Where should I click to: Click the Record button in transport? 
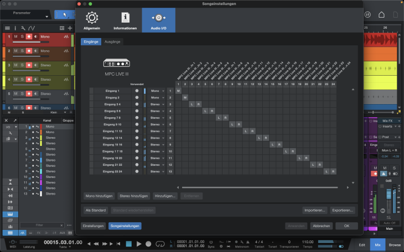click(149, 243)
